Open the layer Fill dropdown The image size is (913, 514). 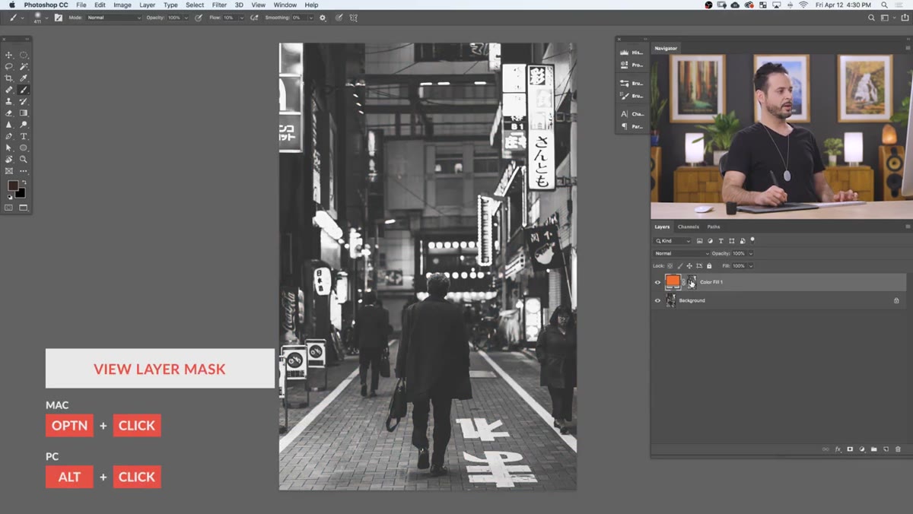pyautogui.click(x=751, y=266)
